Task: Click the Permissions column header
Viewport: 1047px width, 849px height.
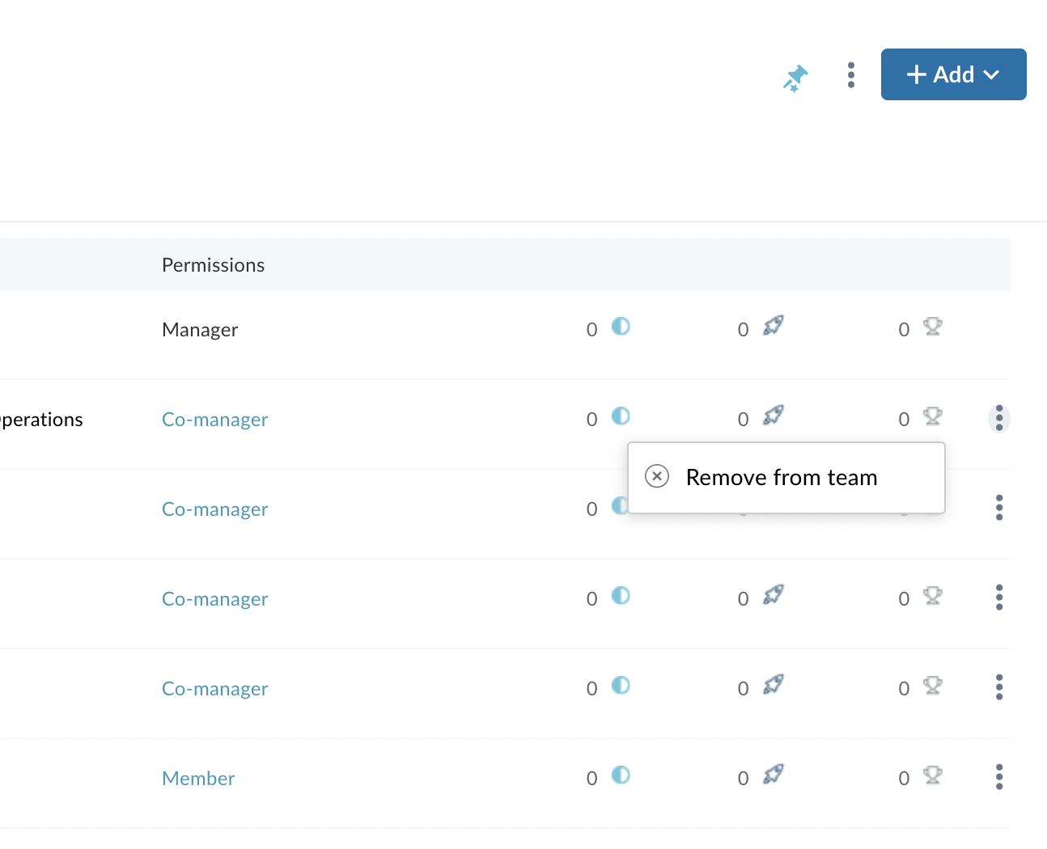Action: point(213,265)
